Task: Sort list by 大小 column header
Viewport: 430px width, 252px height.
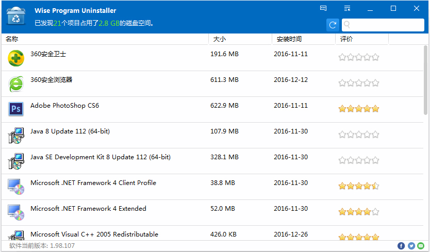Action: (240, 39)
